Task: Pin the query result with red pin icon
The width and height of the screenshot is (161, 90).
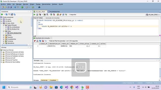Action: (x=35, y=41)
